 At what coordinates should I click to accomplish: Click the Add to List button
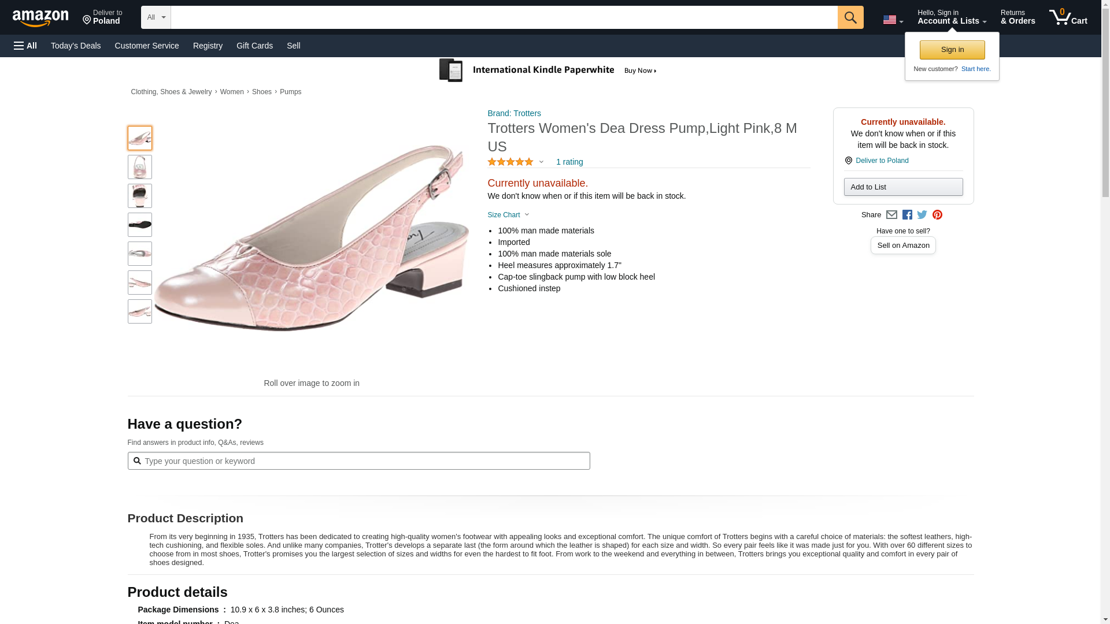(x=903, y=187)
